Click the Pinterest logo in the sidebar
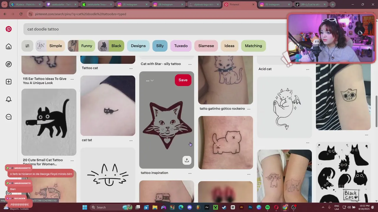Screen dimensions: 378x212 click(x=9, y=29)
